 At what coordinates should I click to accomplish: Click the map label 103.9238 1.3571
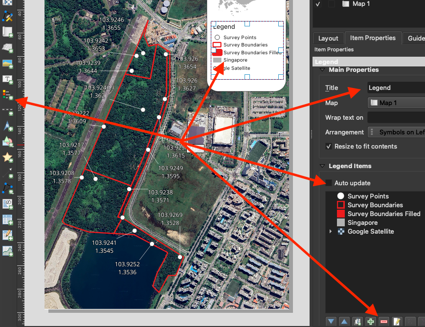coord(160,196)
